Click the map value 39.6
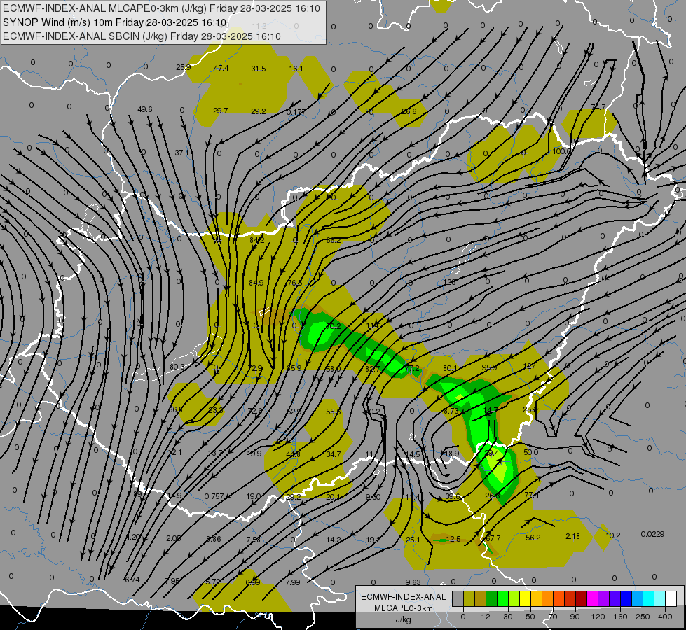Image resolution: width=686 pixels, height=630 pixels. pyautogui.click(x=453, y=496)
